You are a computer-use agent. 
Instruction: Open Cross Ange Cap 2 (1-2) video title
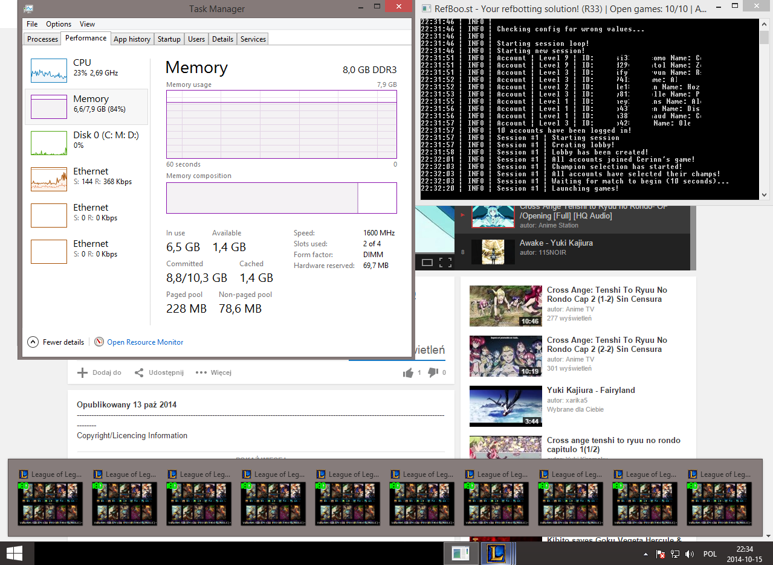[607, 295]
